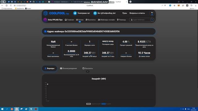Screen dimensions: 198x111
Task: Open Yandex browser from taskbar
Action: pos(17,109)
